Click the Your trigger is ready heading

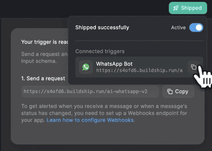pos(45,42)
